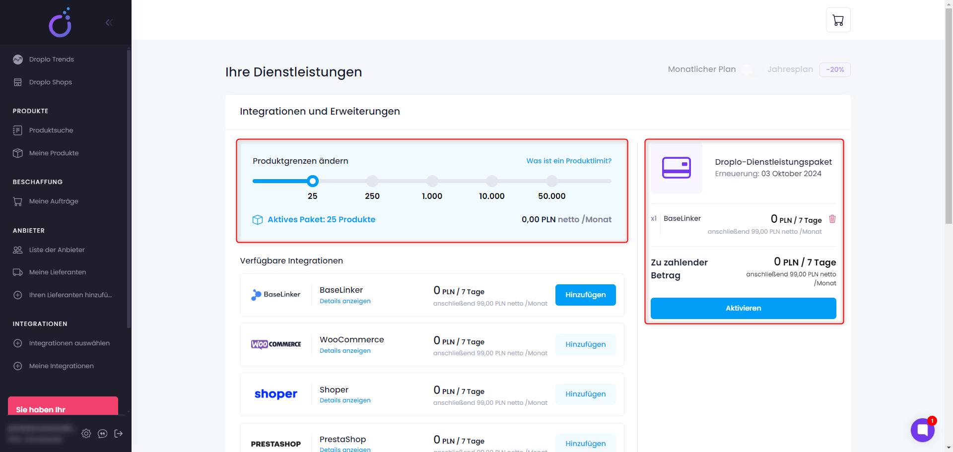This screenshot has height=452, width=953.
Task: Set product limit slider to 10.000
Action: pos(492,181)
